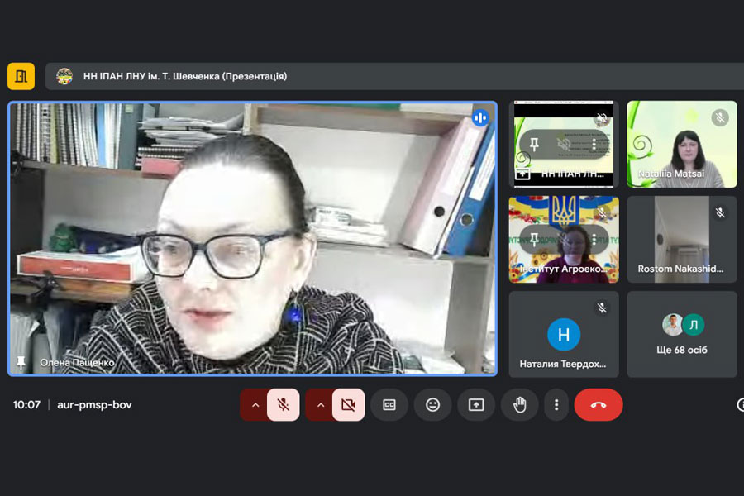744x496 pixels.
Task: Click the Олена Пащенко name label
Action: (77, 363)
